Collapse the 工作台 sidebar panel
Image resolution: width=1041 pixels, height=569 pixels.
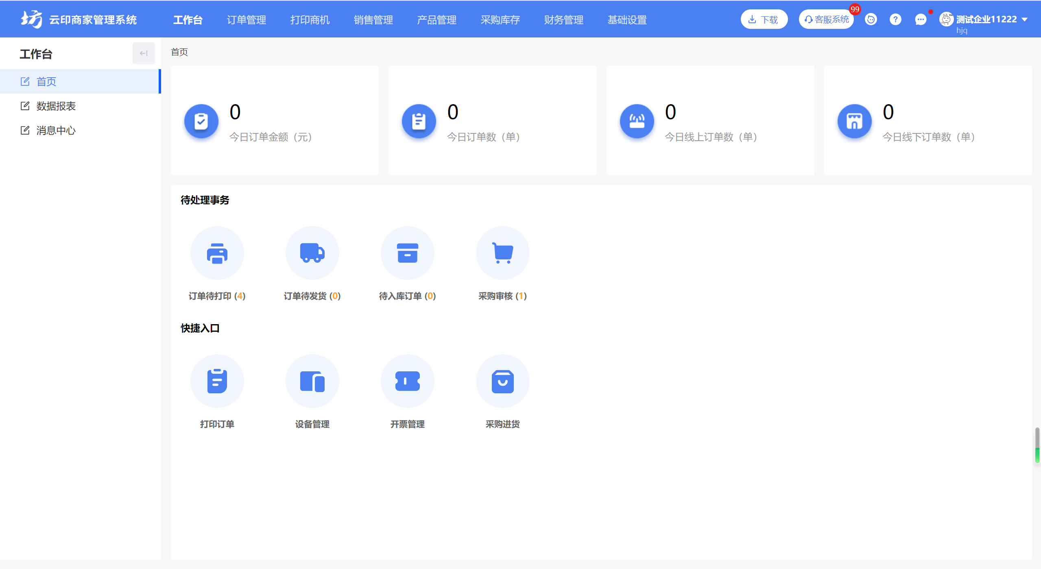[144, 53]
